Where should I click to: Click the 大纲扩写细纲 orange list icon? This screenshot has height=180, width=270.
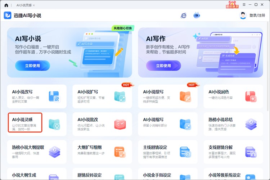click(x=120, y=152)
